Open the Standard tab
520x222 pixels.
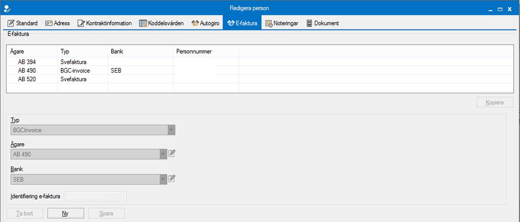[22, 23]
